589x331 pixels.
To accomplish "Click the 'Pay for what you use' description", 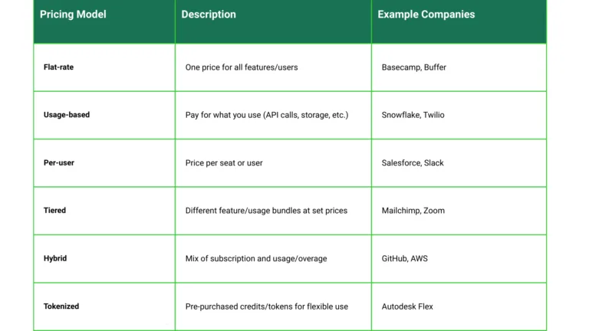I will click(267, 115).
